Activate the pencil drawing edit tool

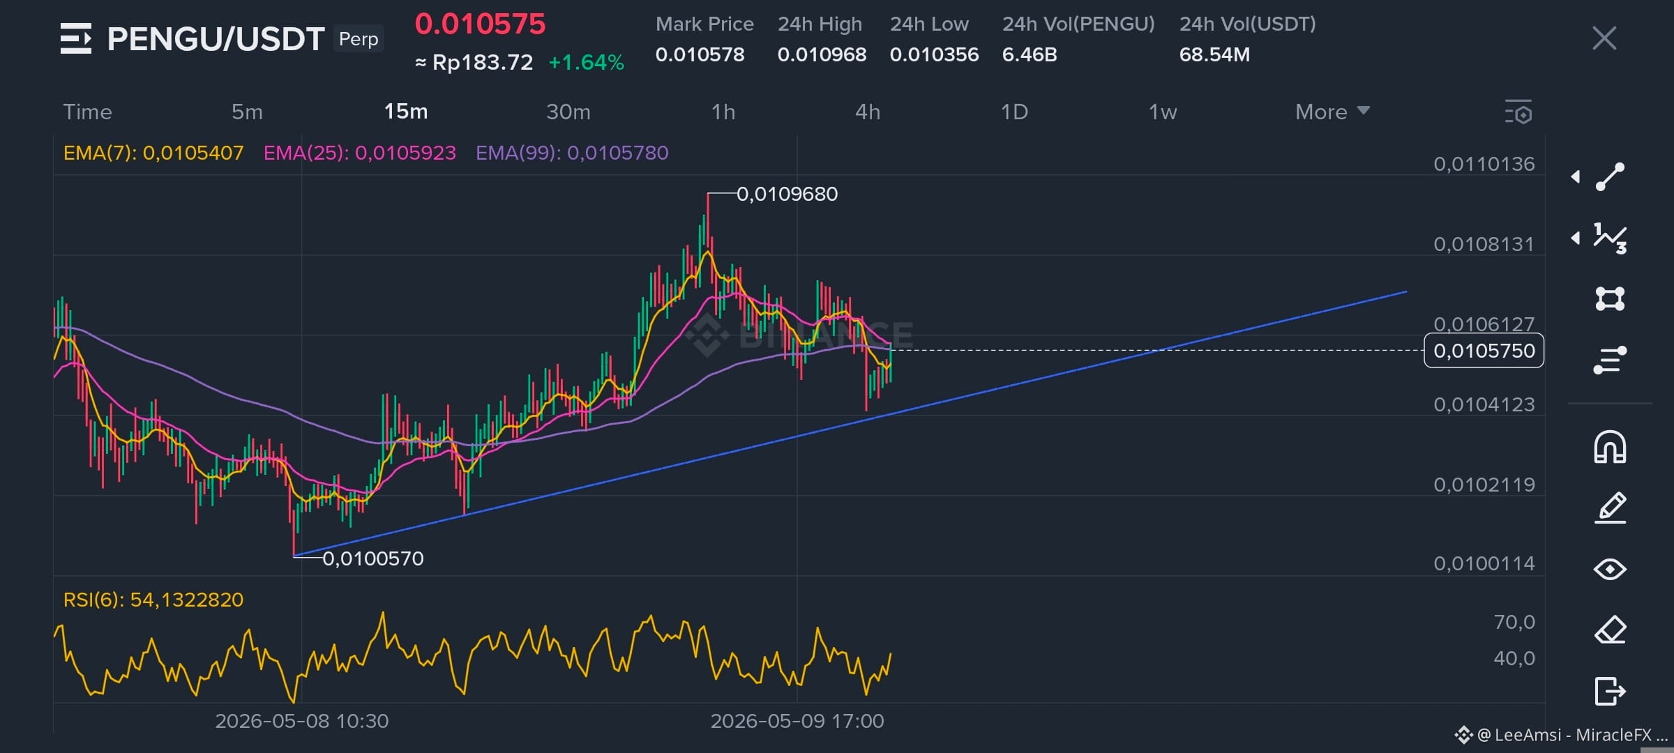pyautogui.click(x=1610, y=508)
